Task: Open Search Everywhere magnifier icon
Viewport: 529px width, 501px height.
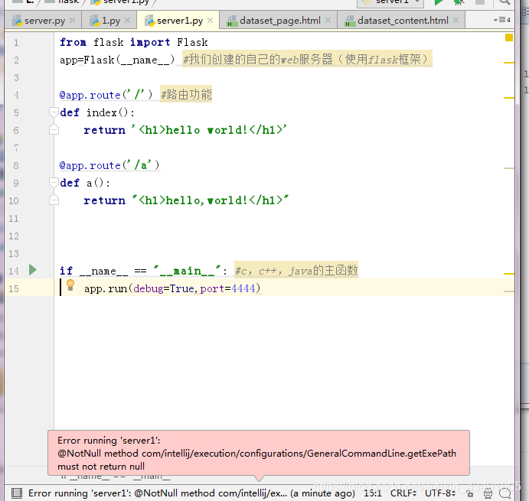Action: click(x=505, y=2)
